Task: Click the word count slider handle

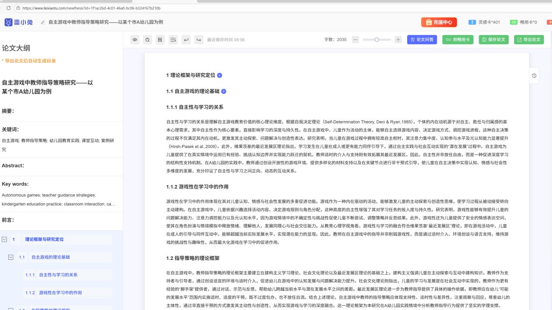Action: pos(377,39)
